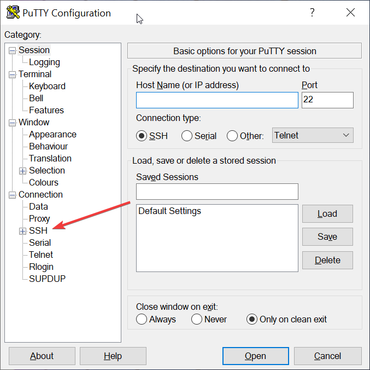370x370 pixels.
Task: Select the Other connection type radio button
Action: click(232, 136)
